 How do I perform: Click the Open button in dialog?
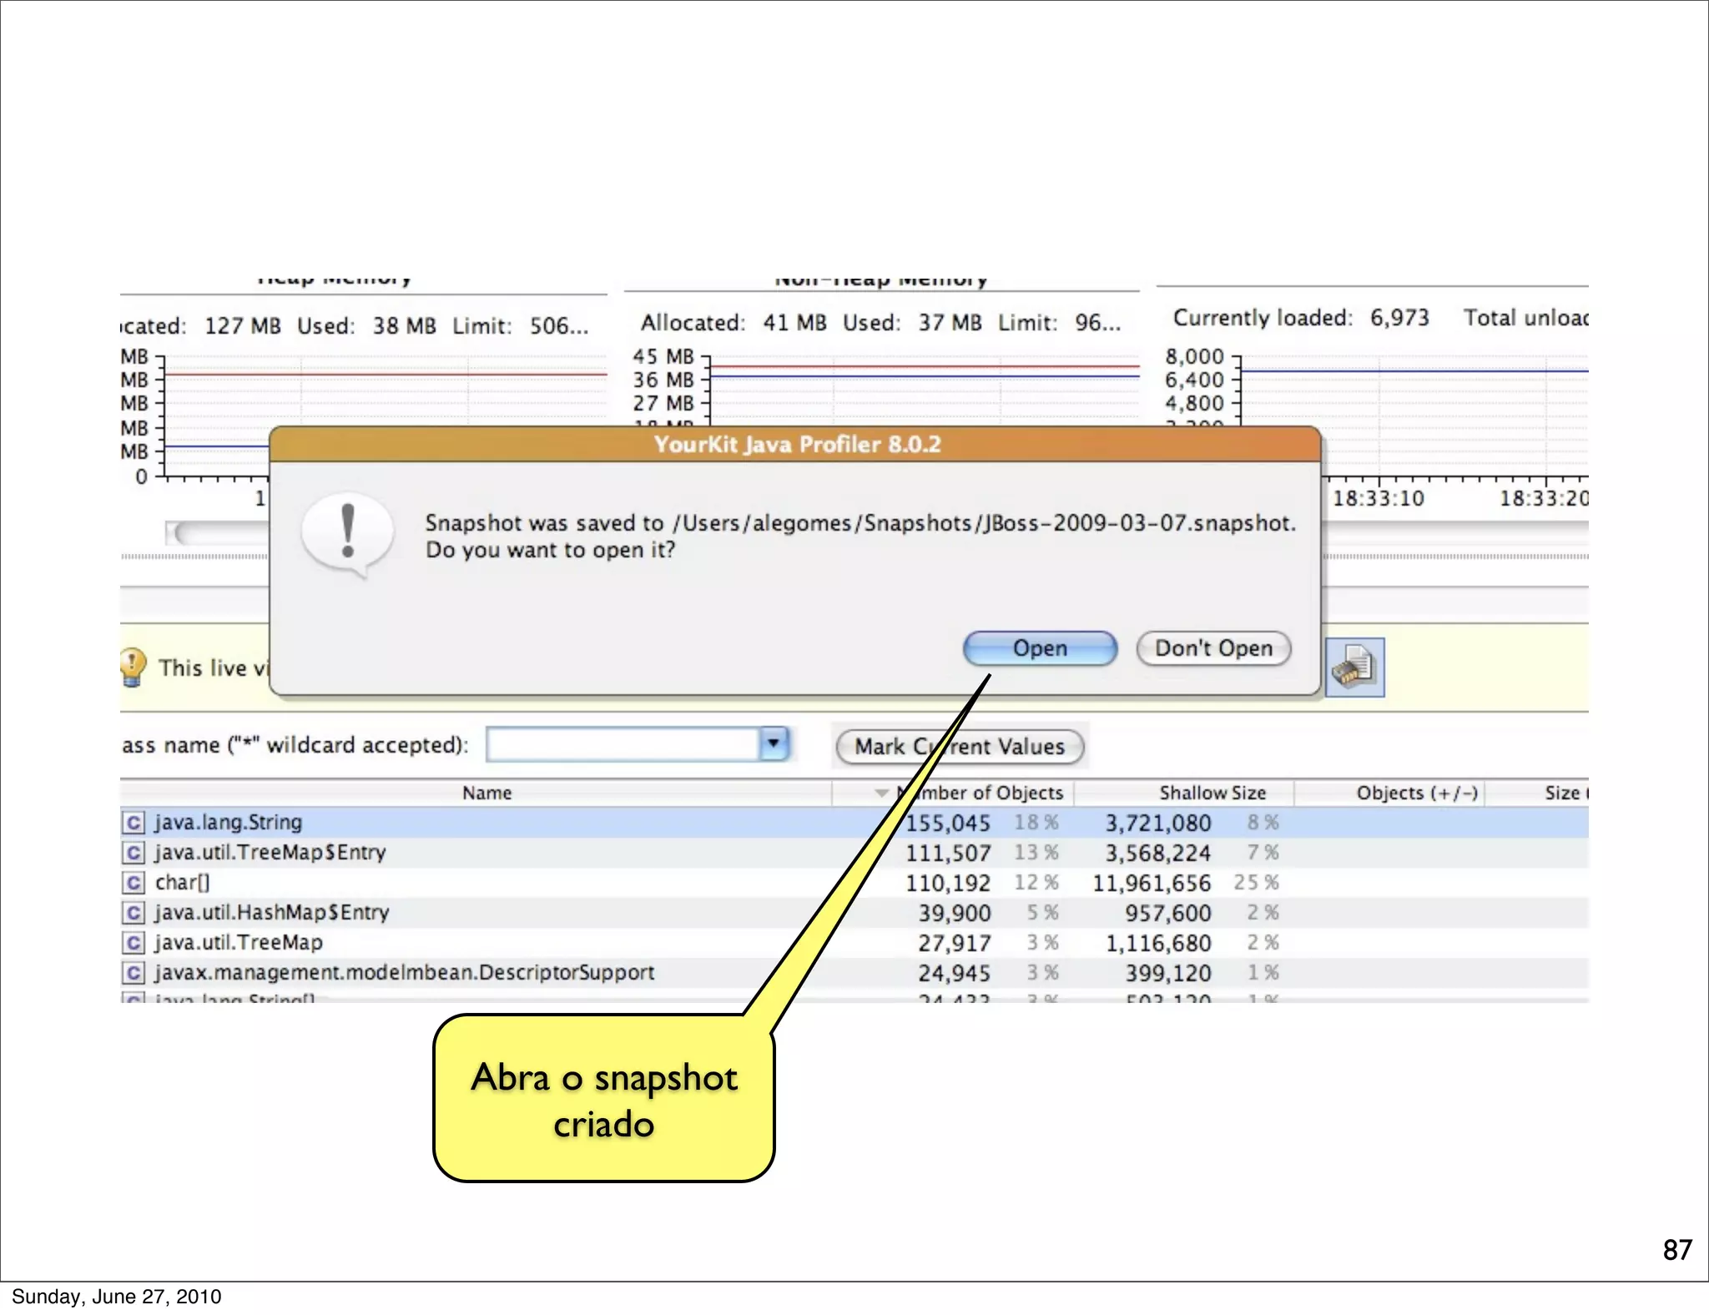click(1039, 648)
